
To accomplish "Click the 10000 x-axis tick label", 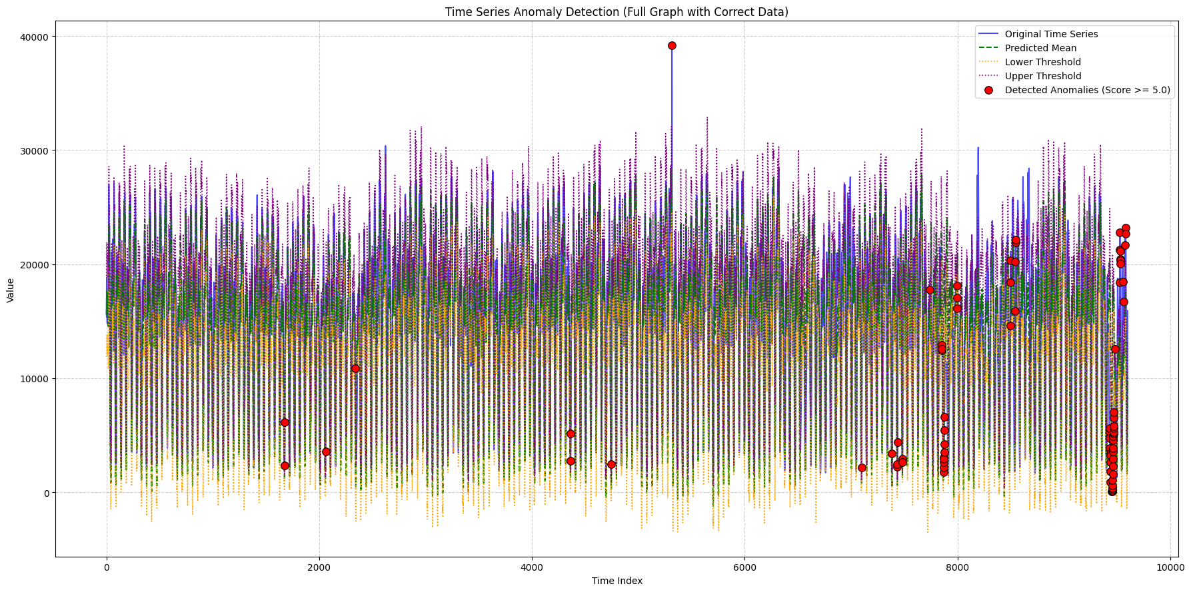I will coord(1170,567).
